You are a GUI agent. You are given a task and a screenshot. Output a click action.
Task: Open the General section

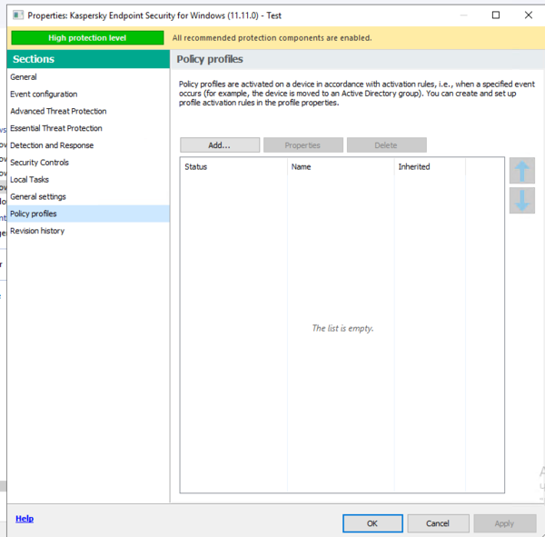click(88, 77)
